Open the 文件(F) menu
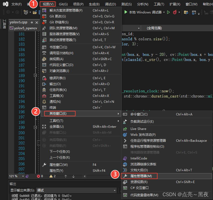Viewport: 213px width, 200px height. pyautogui.click(x=16, y=4)
